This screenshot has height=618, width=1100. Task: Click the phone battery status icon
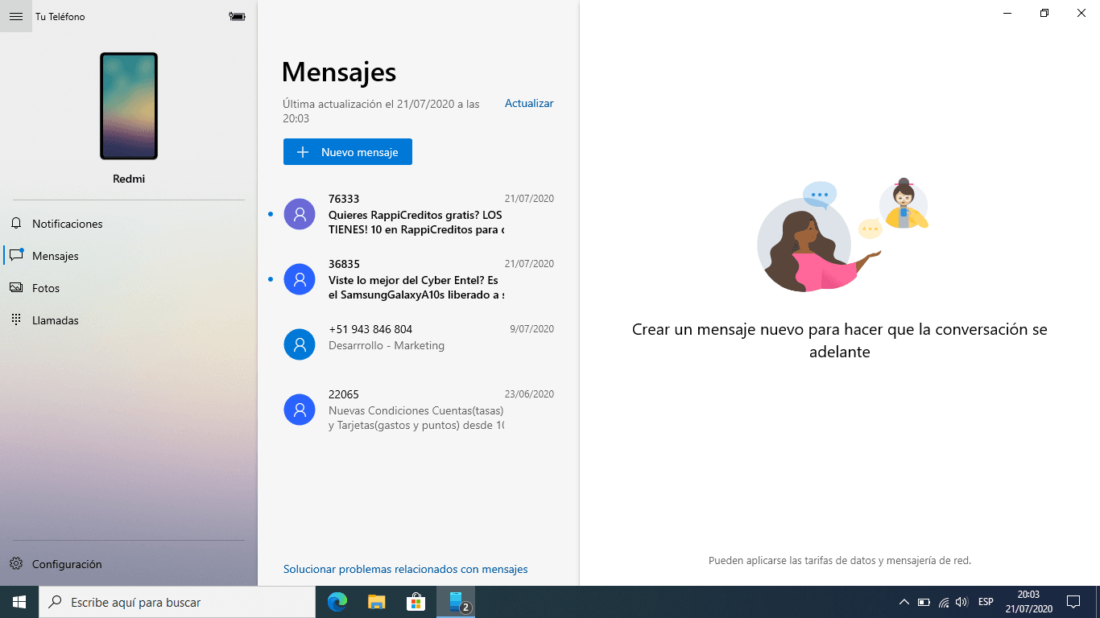coord(237,16)
